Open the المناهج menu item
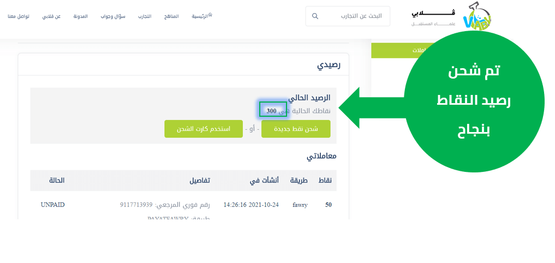Viewport: 555px width, 263px height. pyautogui.click(x=171, y=16)
